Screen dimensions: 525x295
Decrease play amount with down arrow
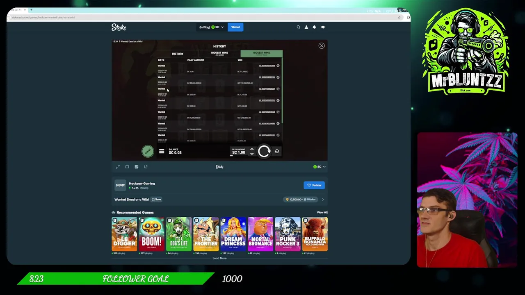[252, 154]
